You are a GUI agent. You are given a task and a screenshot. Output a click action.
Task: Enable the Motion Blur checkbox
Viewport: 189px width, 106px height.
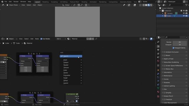(x=164, y=69)
